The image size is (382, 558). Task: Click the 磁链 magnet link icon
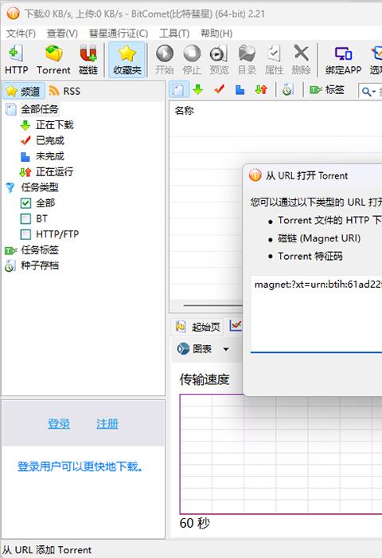pyautogui.click(x=88, y=60)
